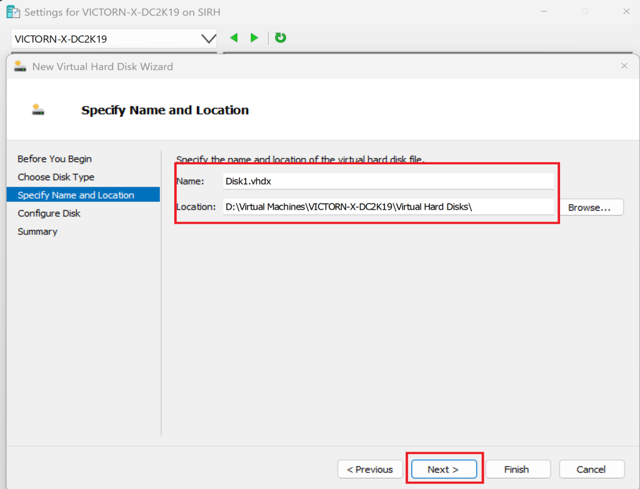Click the Settings window title bar icon
The image size is (640, 489).
point(12,12)
